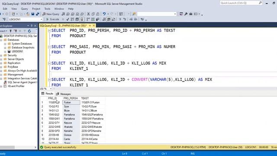Open the Undo history dropdown arrow

108,14
